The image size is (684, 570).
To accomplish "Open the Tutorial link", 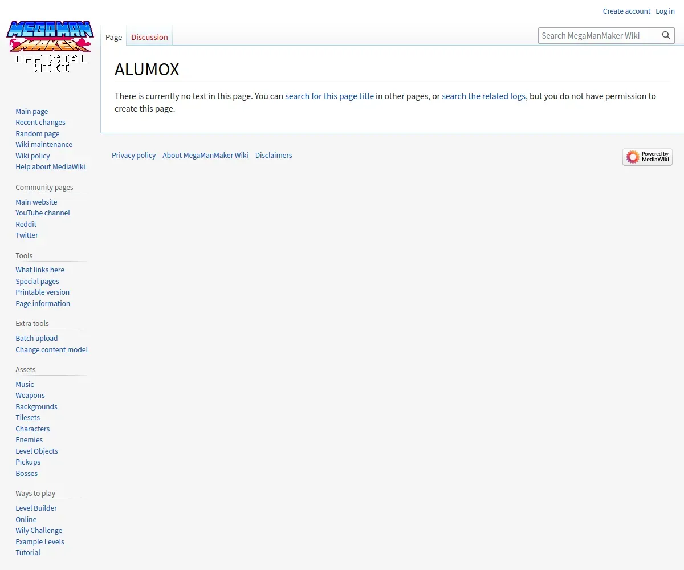I will coord(28,552).
